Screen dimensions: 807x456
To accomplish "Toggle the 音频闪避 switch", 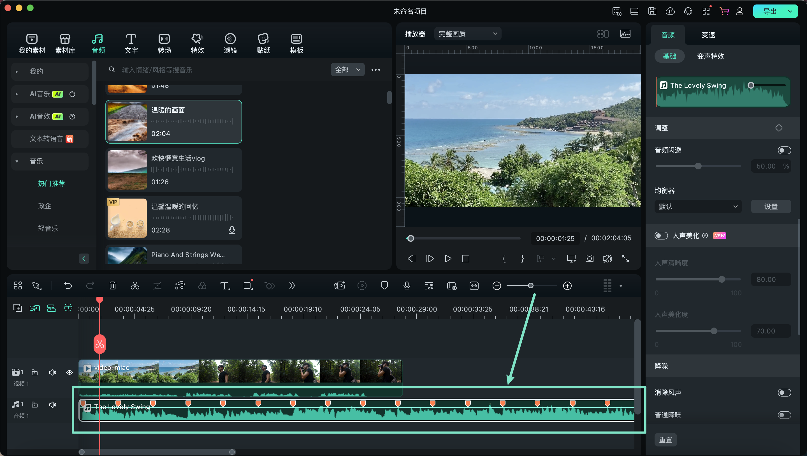I will (784, 150).
